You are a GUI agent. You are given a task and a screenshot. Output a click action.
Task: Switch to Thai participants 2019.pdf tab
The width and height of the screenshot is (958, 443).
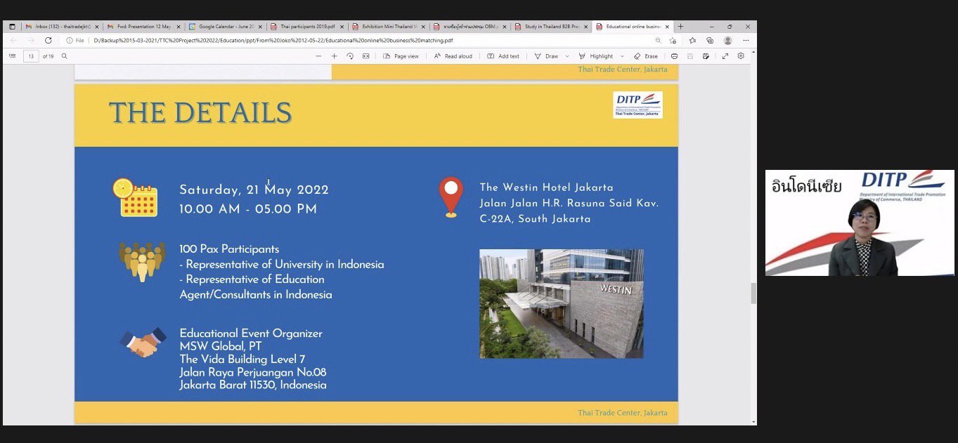pos(307,27)
